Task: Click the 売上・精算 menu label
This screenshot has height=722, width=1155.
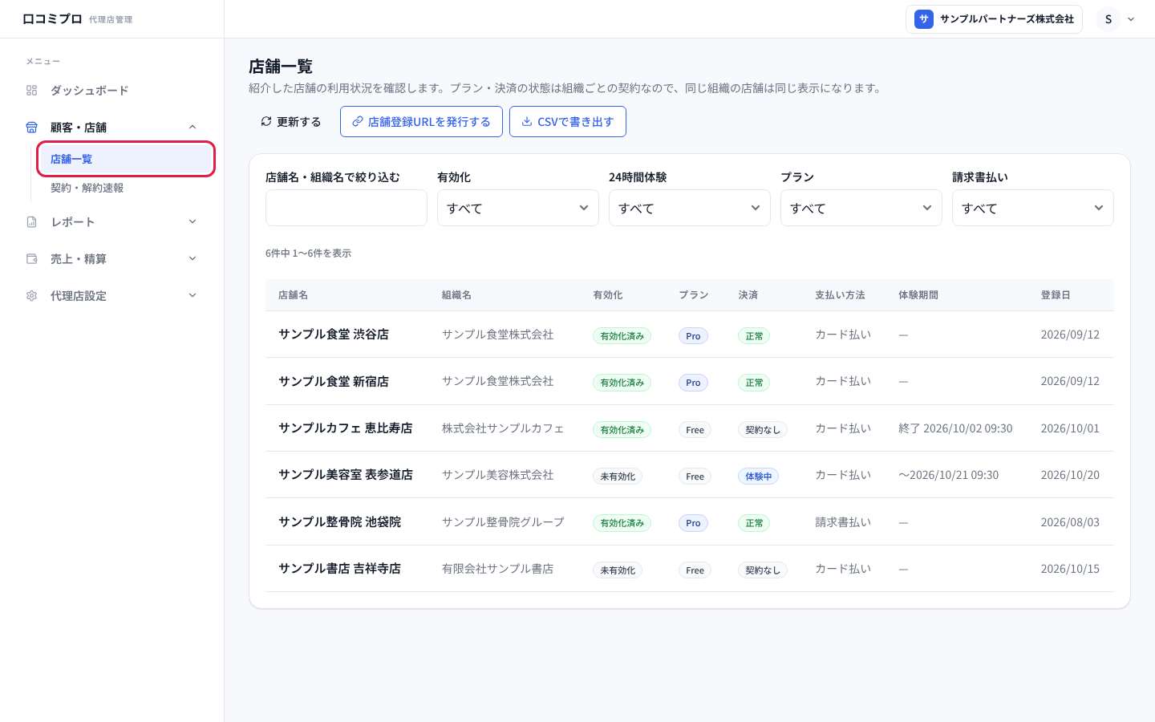Action: tap(79, 259)
